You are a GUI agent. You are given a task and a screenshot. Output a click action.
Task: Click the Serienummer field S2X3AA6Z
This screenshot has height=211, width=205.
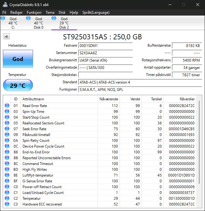click(105, 53)
